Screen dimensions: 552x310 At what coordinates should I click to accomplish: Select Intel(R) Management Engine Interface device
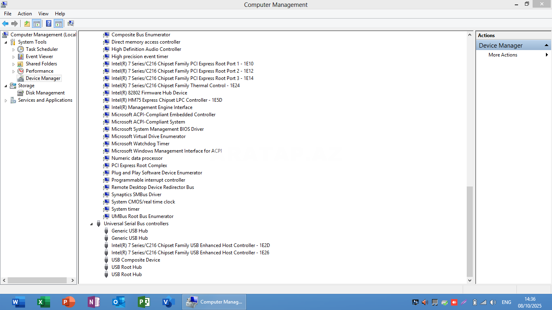(x=152, y=107)
